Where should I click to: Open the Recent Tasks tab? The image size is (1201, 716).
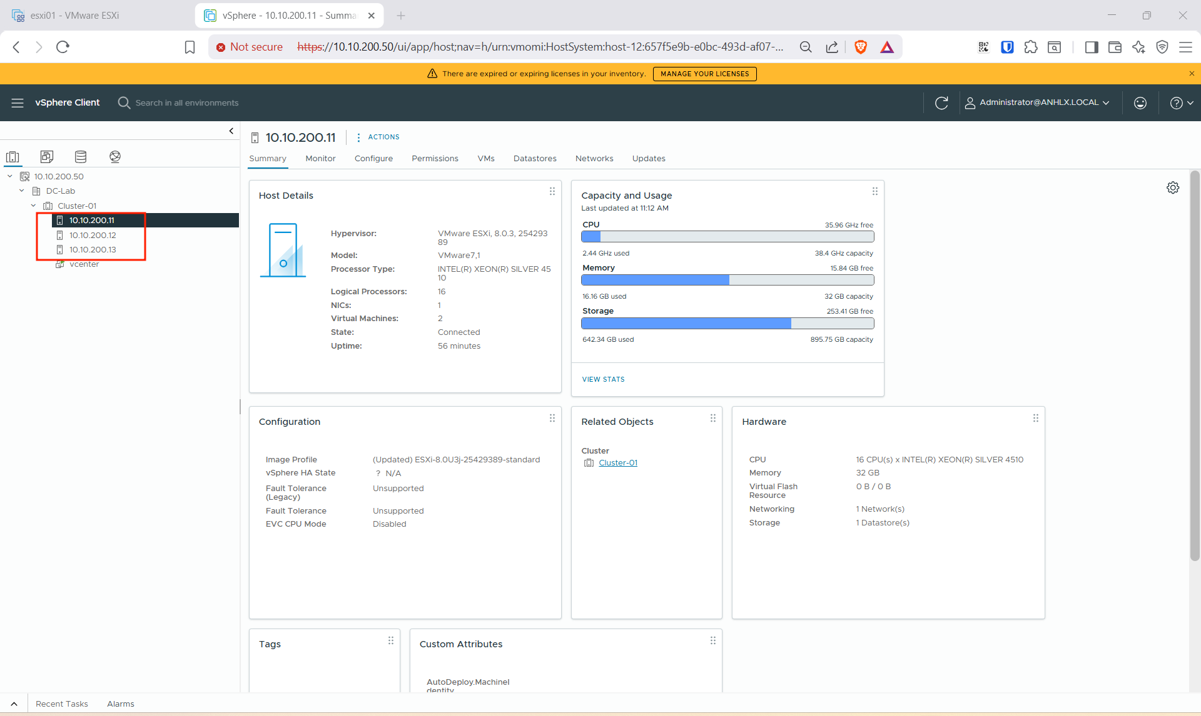pos(62,704)
